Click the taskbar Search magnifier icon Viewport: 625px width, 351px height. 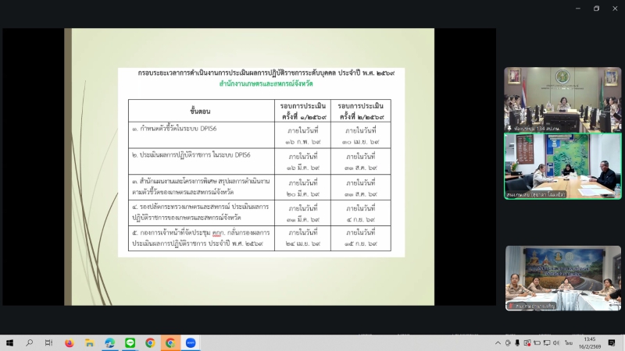[30, 342]
